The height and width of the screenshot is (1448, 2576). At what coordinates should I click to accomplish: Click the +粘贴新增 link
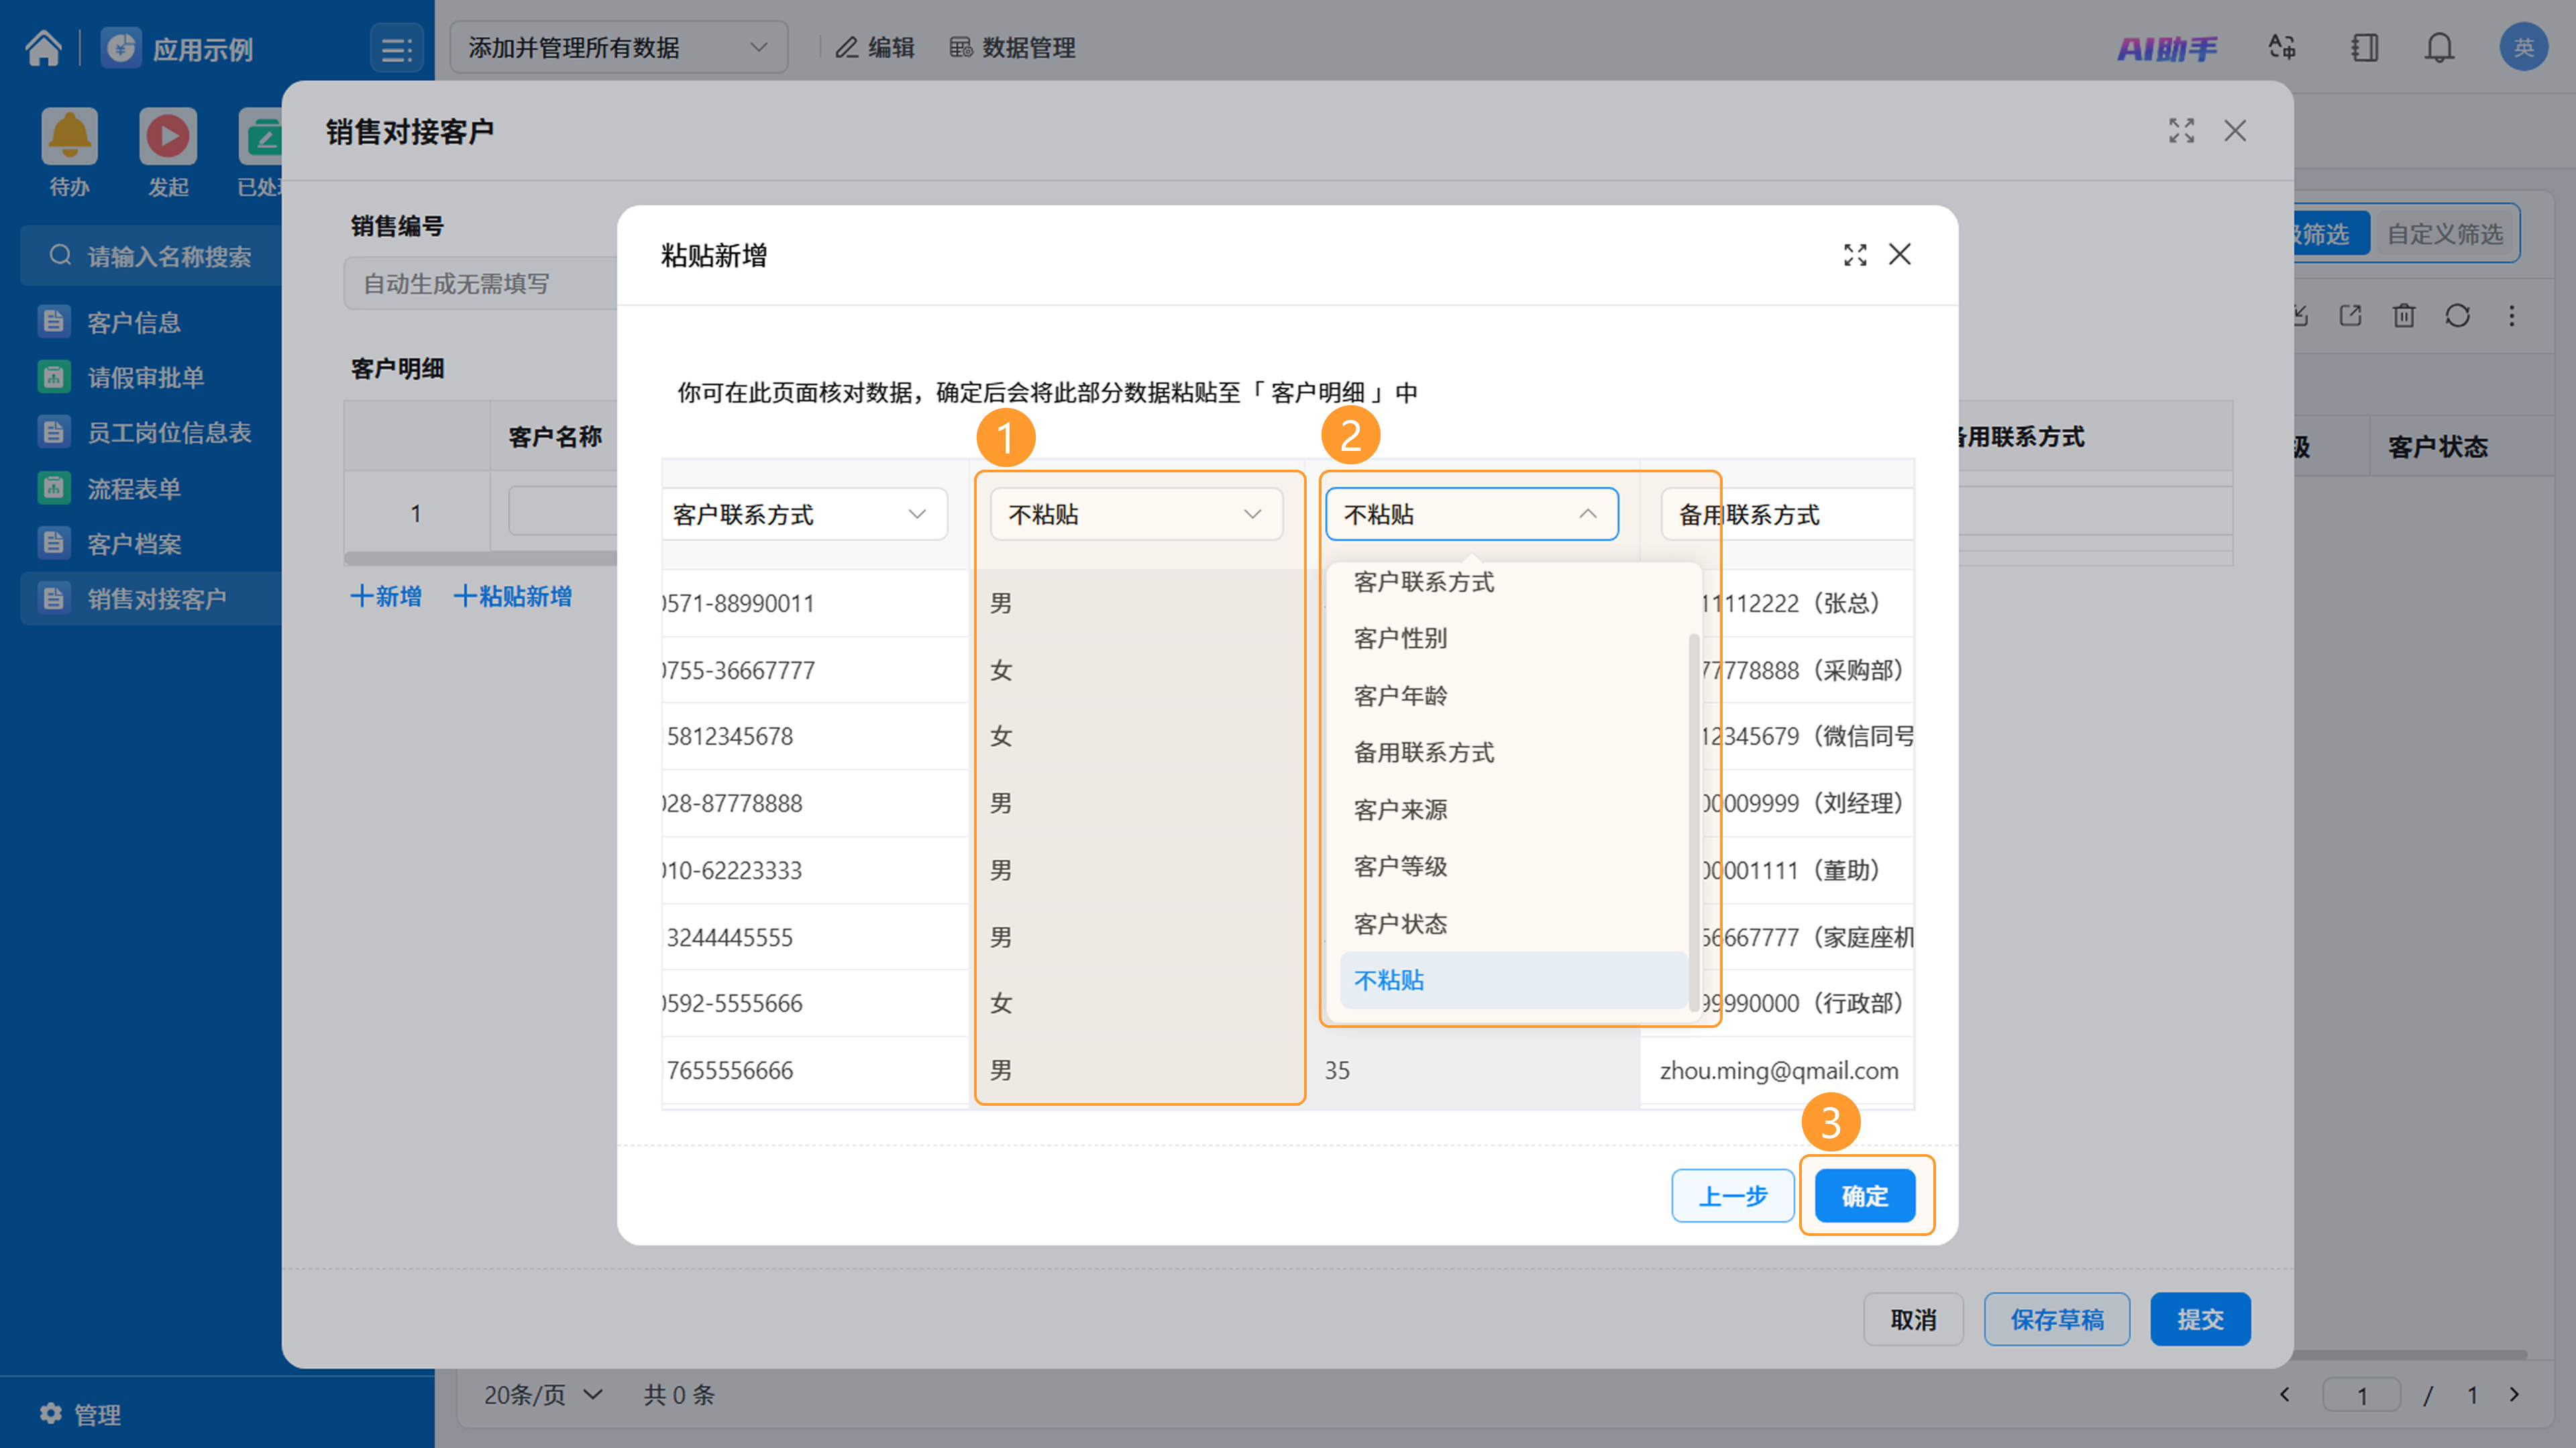point(512,597)
